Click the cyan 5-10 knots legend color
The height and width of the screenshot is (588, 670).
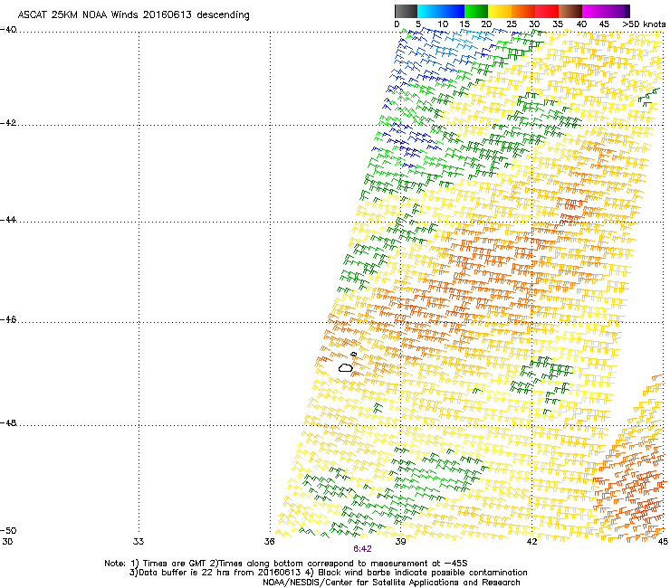click(429, 11)
